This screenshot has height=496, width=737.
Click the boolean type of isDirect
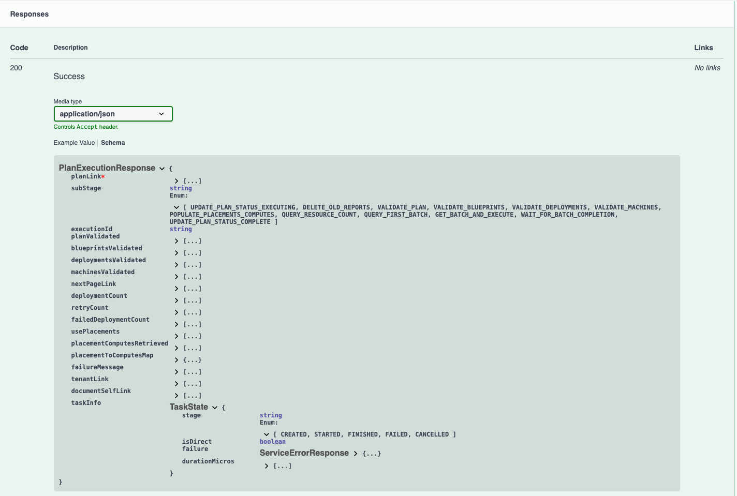[x=273, y=442]
